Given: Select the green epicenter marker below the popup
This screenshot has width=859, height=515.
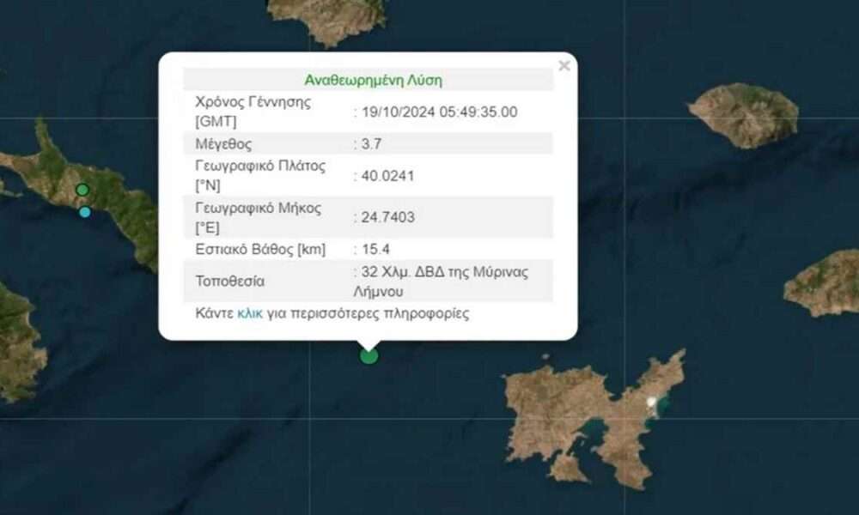Looking at the screenshot, I should [369, 355].
